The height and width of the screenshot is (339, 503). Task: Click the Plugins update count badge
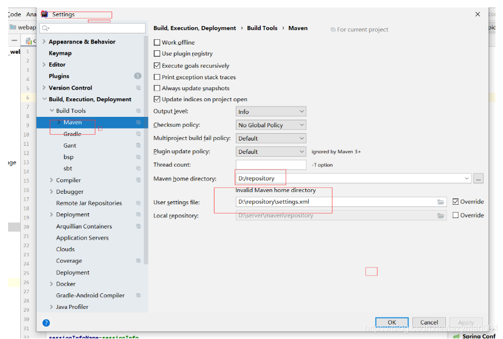tap(138, 76)
